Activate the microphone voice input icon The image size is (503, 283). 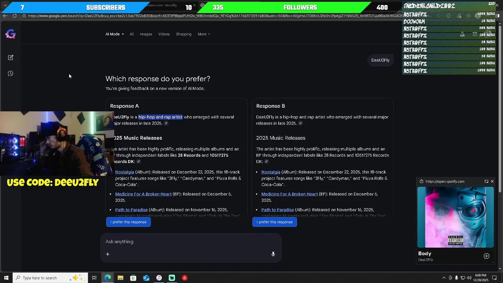coord(273,254)
